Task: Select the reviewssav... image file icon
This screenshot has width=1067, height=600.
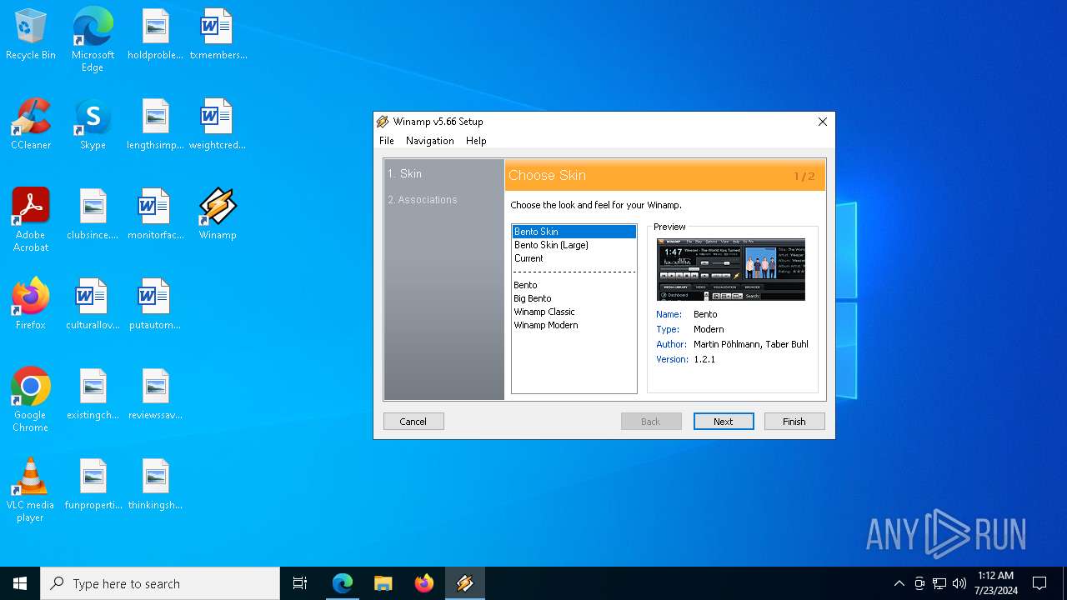Action: [x=155, y=395]
